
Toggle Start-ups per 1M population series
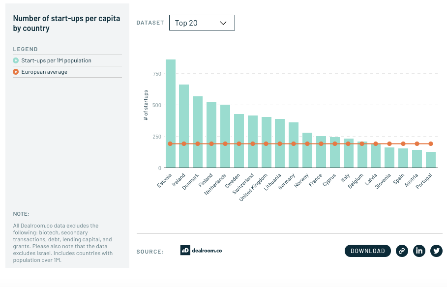(x=56, y=60)
